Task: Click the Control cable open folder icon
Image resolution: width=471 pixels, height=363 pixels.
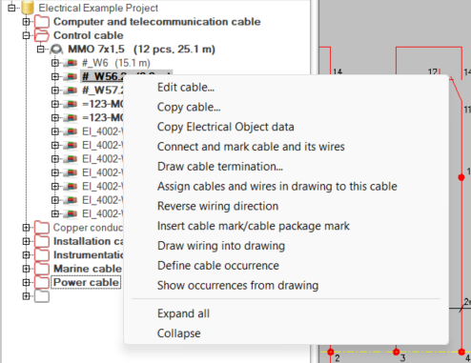Action: pos(42,35)
